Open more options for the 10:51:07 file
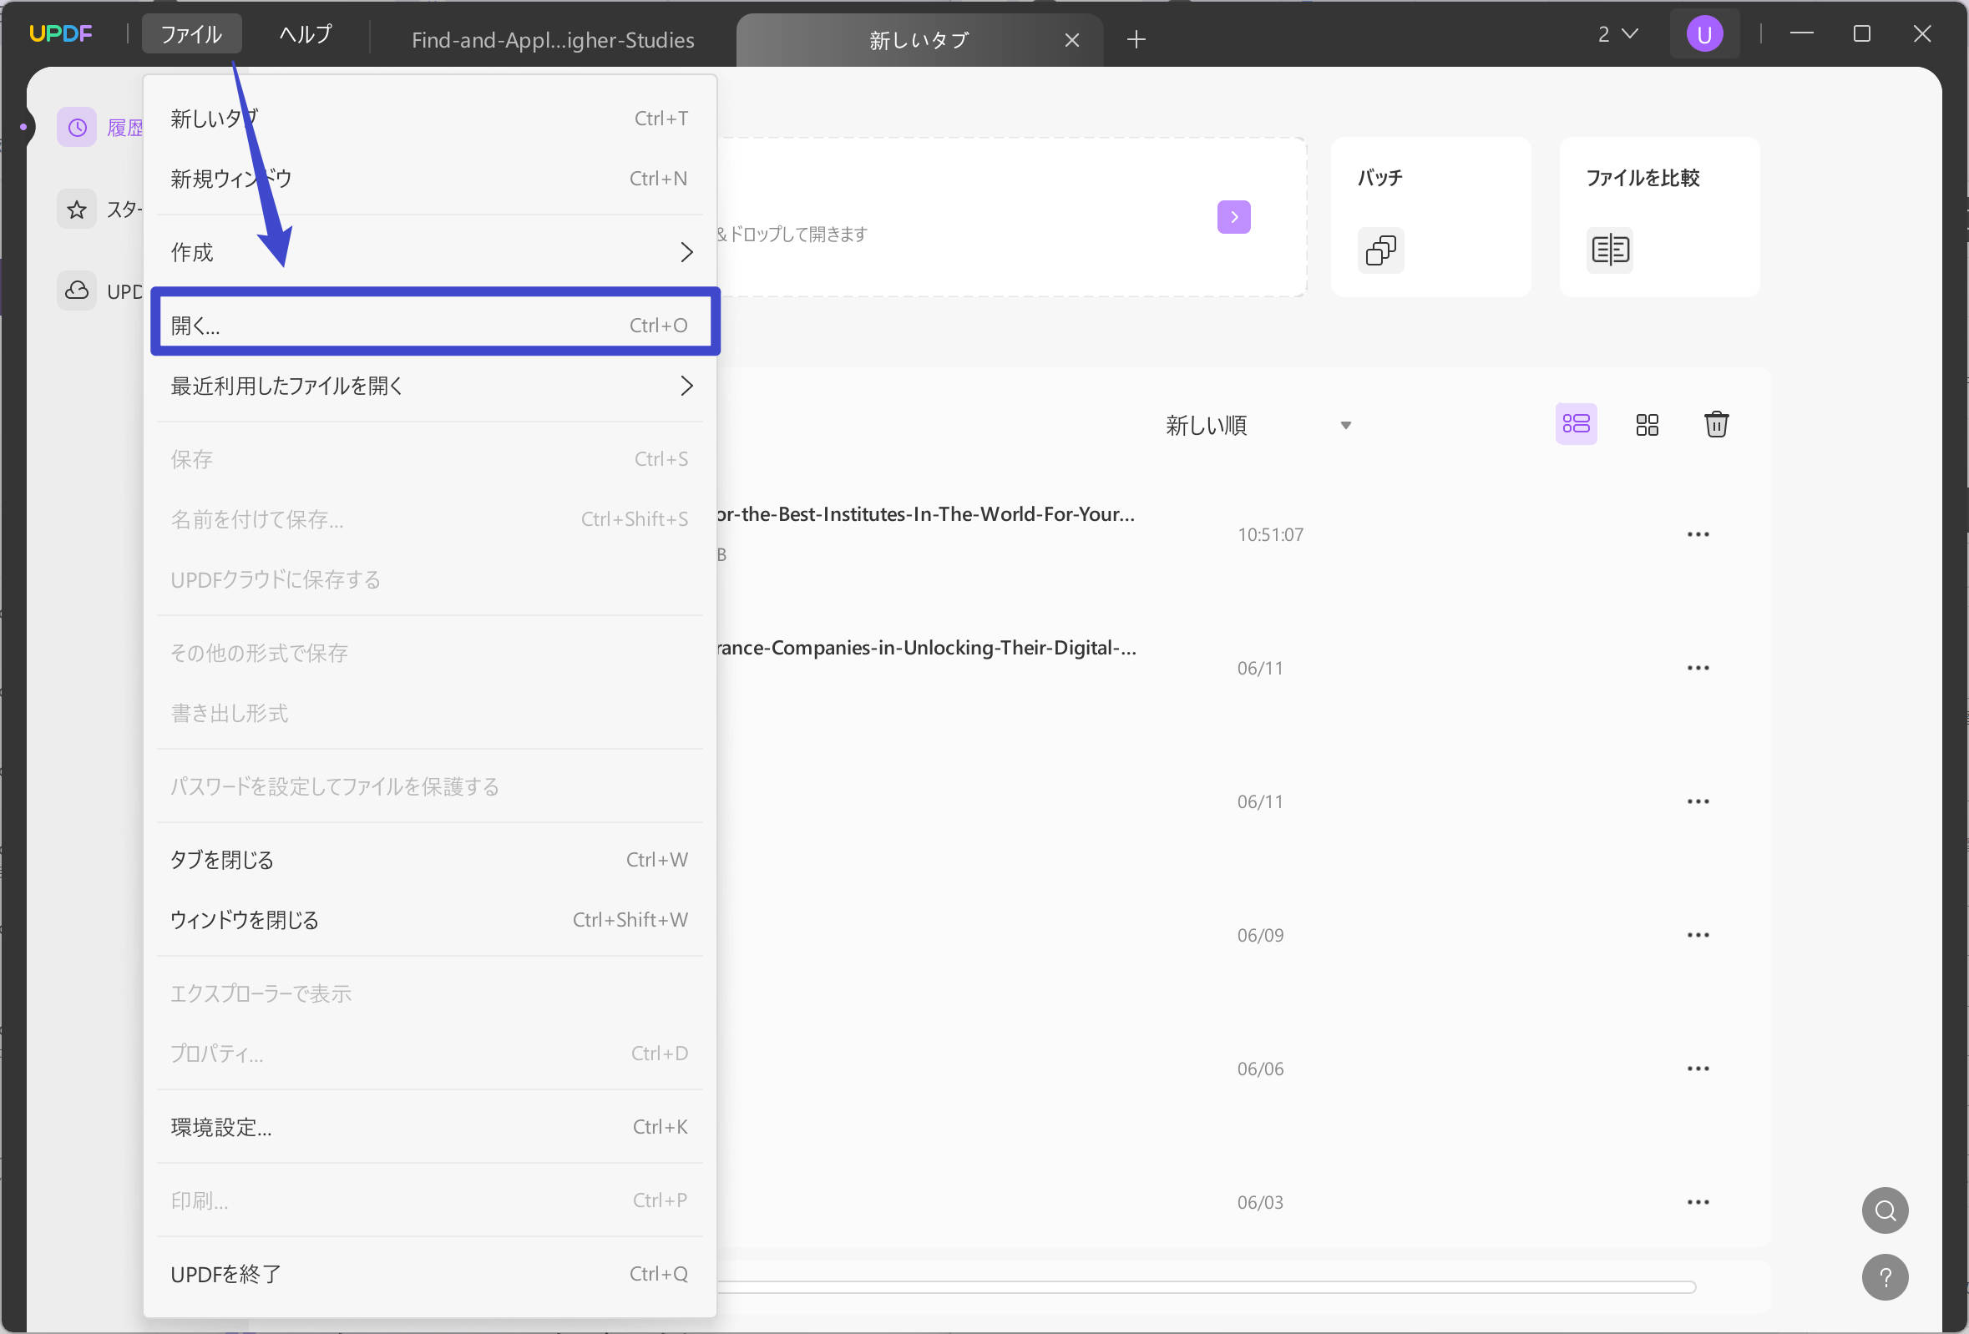 (x=1697, y=534)
